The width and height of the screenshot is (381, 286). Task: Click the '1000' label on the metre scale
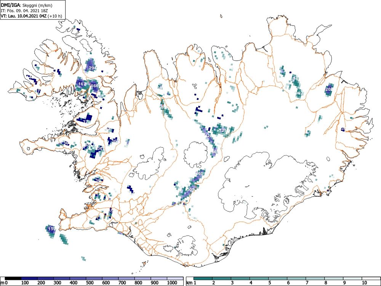(x=172, y=283)
